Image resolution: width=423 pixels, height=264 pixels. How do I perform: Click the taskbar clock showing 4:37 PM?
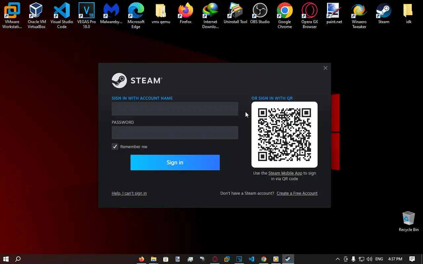(395, 259)
